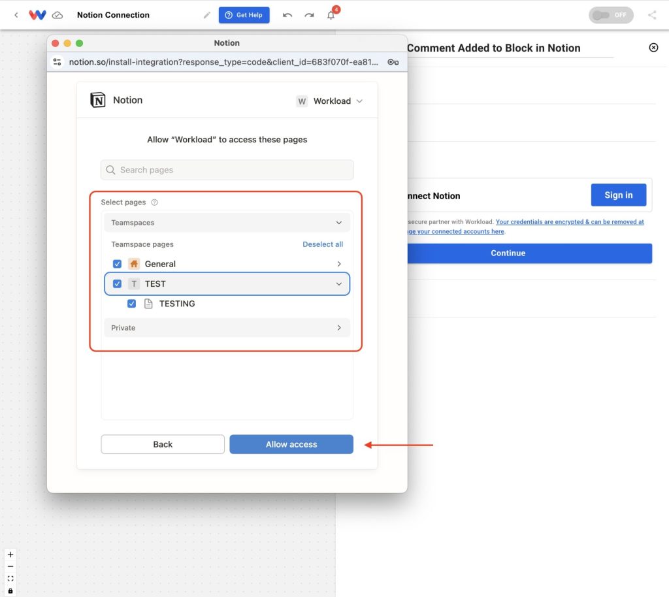Toggle the workflow OFF switch on
Image resolution: width=669 pixels, height=597 pixels.
coord(611,16)
